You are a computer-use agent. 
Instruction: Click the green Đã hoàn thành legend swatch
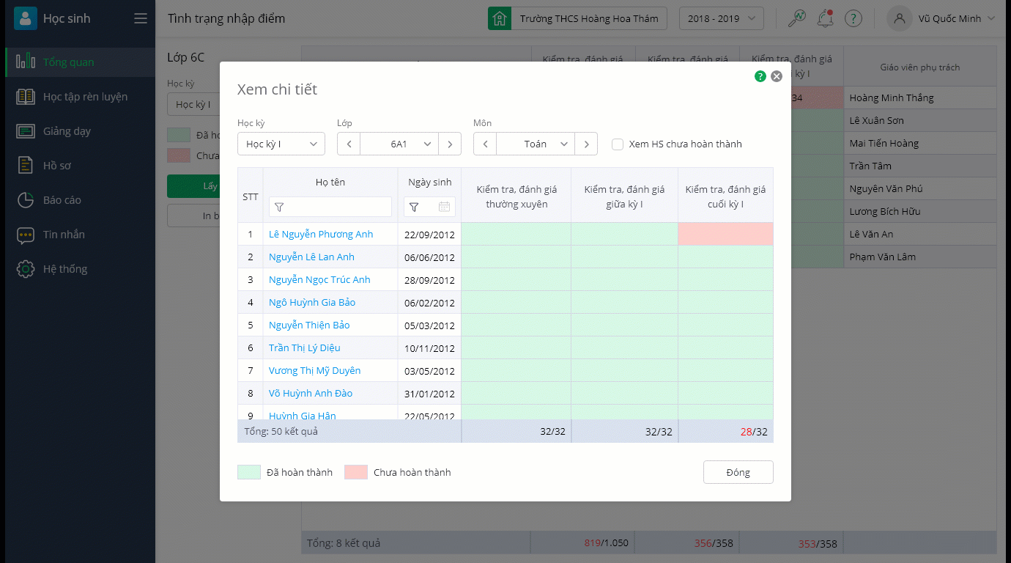coord(249,472)
